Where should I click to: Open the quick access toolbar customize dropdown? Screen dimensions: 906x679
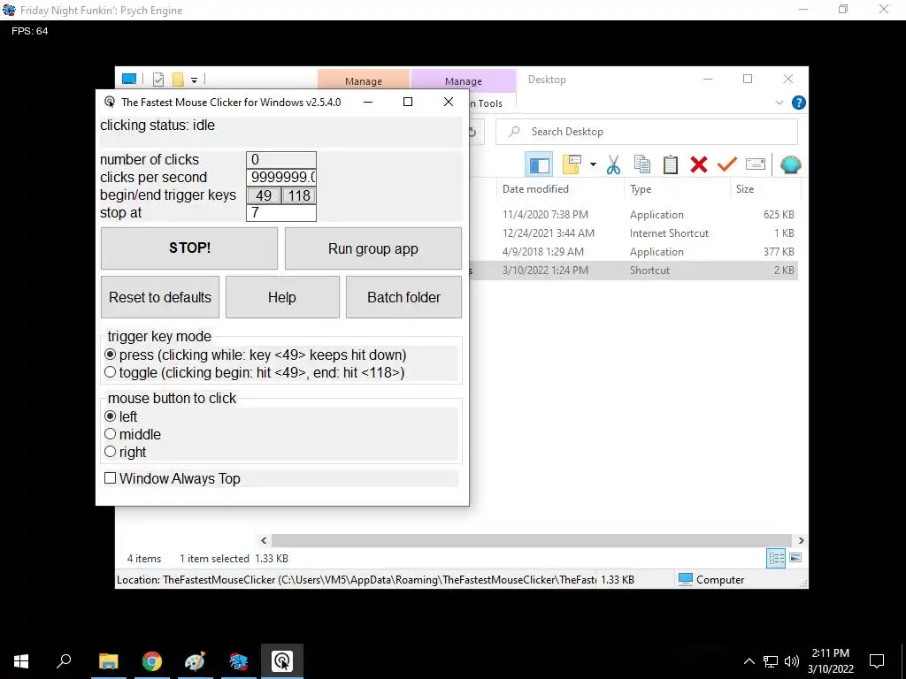[x=194, y=80]
